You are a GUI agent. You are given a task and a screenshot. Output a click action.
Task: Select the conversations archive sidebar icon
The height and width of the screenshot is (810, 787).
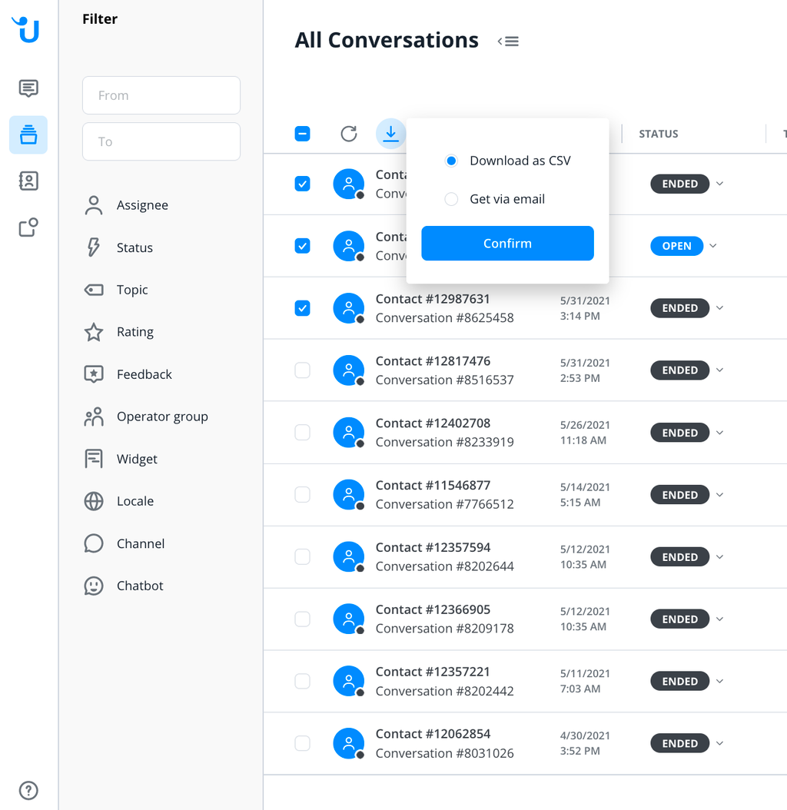[28, 134]
